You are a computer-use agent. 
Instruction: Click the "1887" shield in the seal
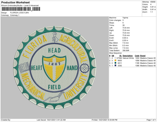tap(54, 68)
